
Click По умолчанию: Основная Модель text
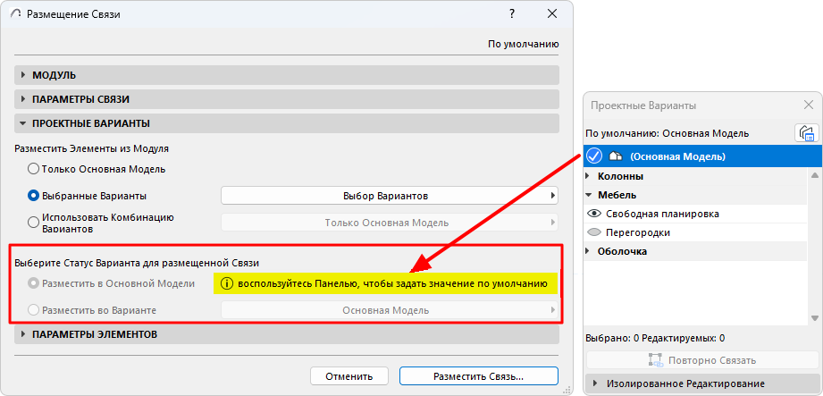pyautogui.click(x=668, y=133)
